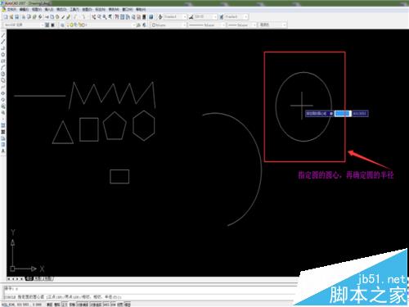Select the Polyline tool

pyautogui.click(x=3, y=48)
